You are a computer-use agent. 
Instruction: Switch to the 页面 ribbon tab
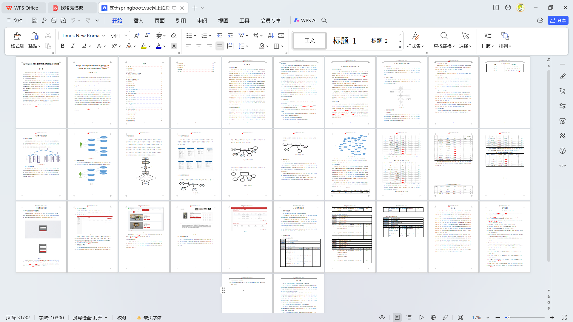coord(159,21)
